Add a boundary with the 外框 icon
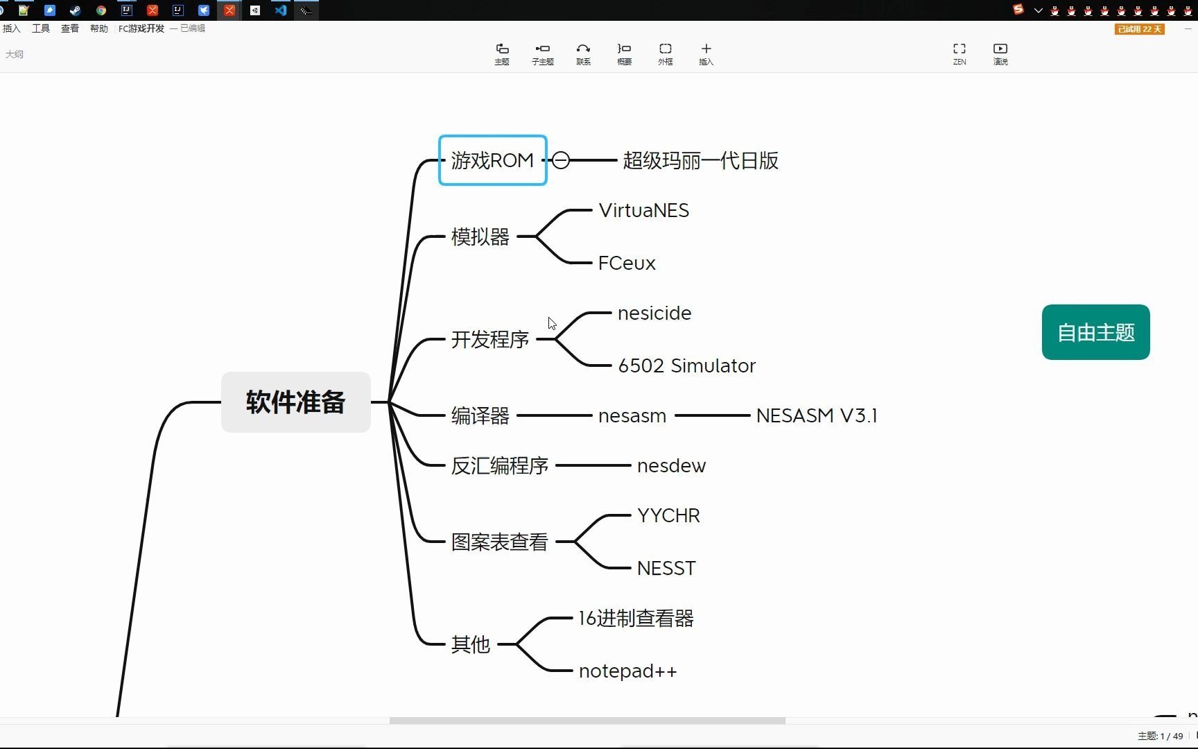Image resolution: width=1198 pixels, height=749 pixels. pos(666,54)
